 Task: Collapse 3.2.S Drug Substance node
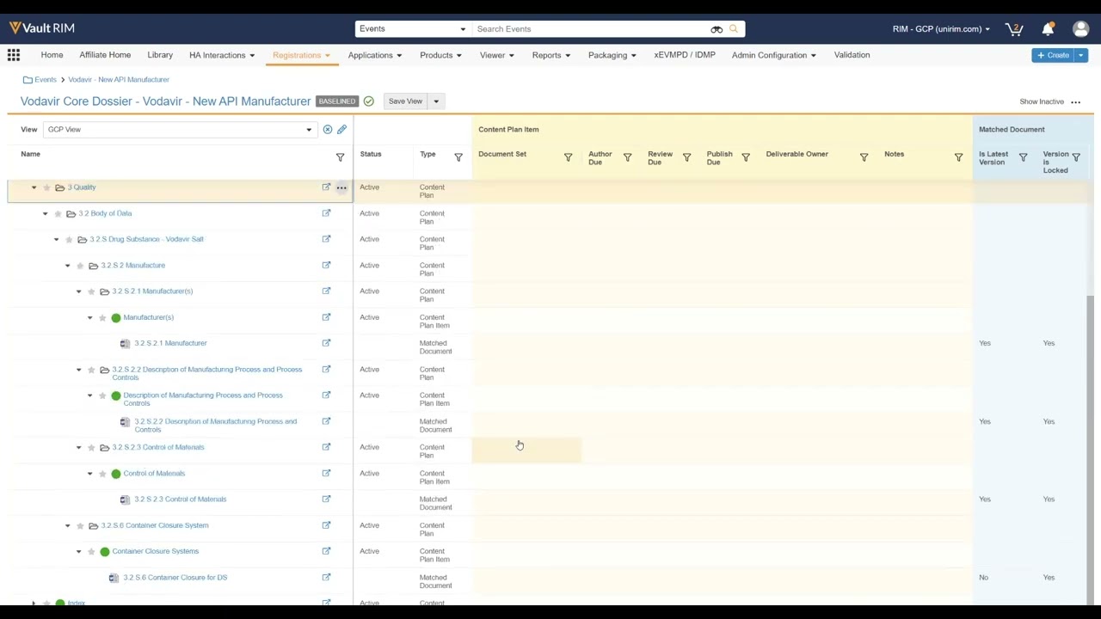click(56, 239)
